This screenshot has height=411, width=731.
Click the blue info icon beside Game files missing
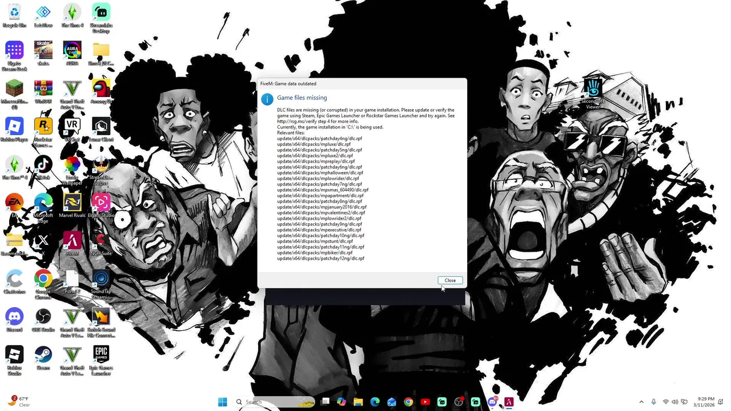coord(267,99)
